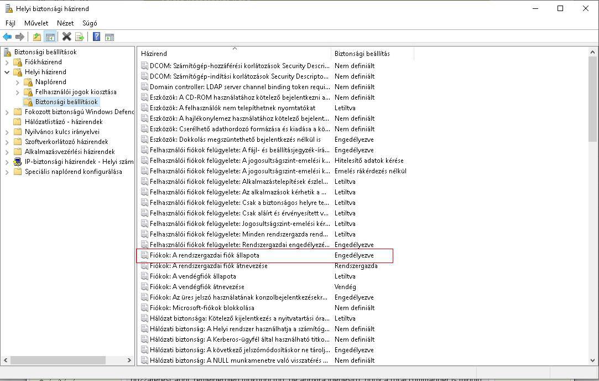Sort by the Biztonsági beállítás column header

click(x=372, y=53)
